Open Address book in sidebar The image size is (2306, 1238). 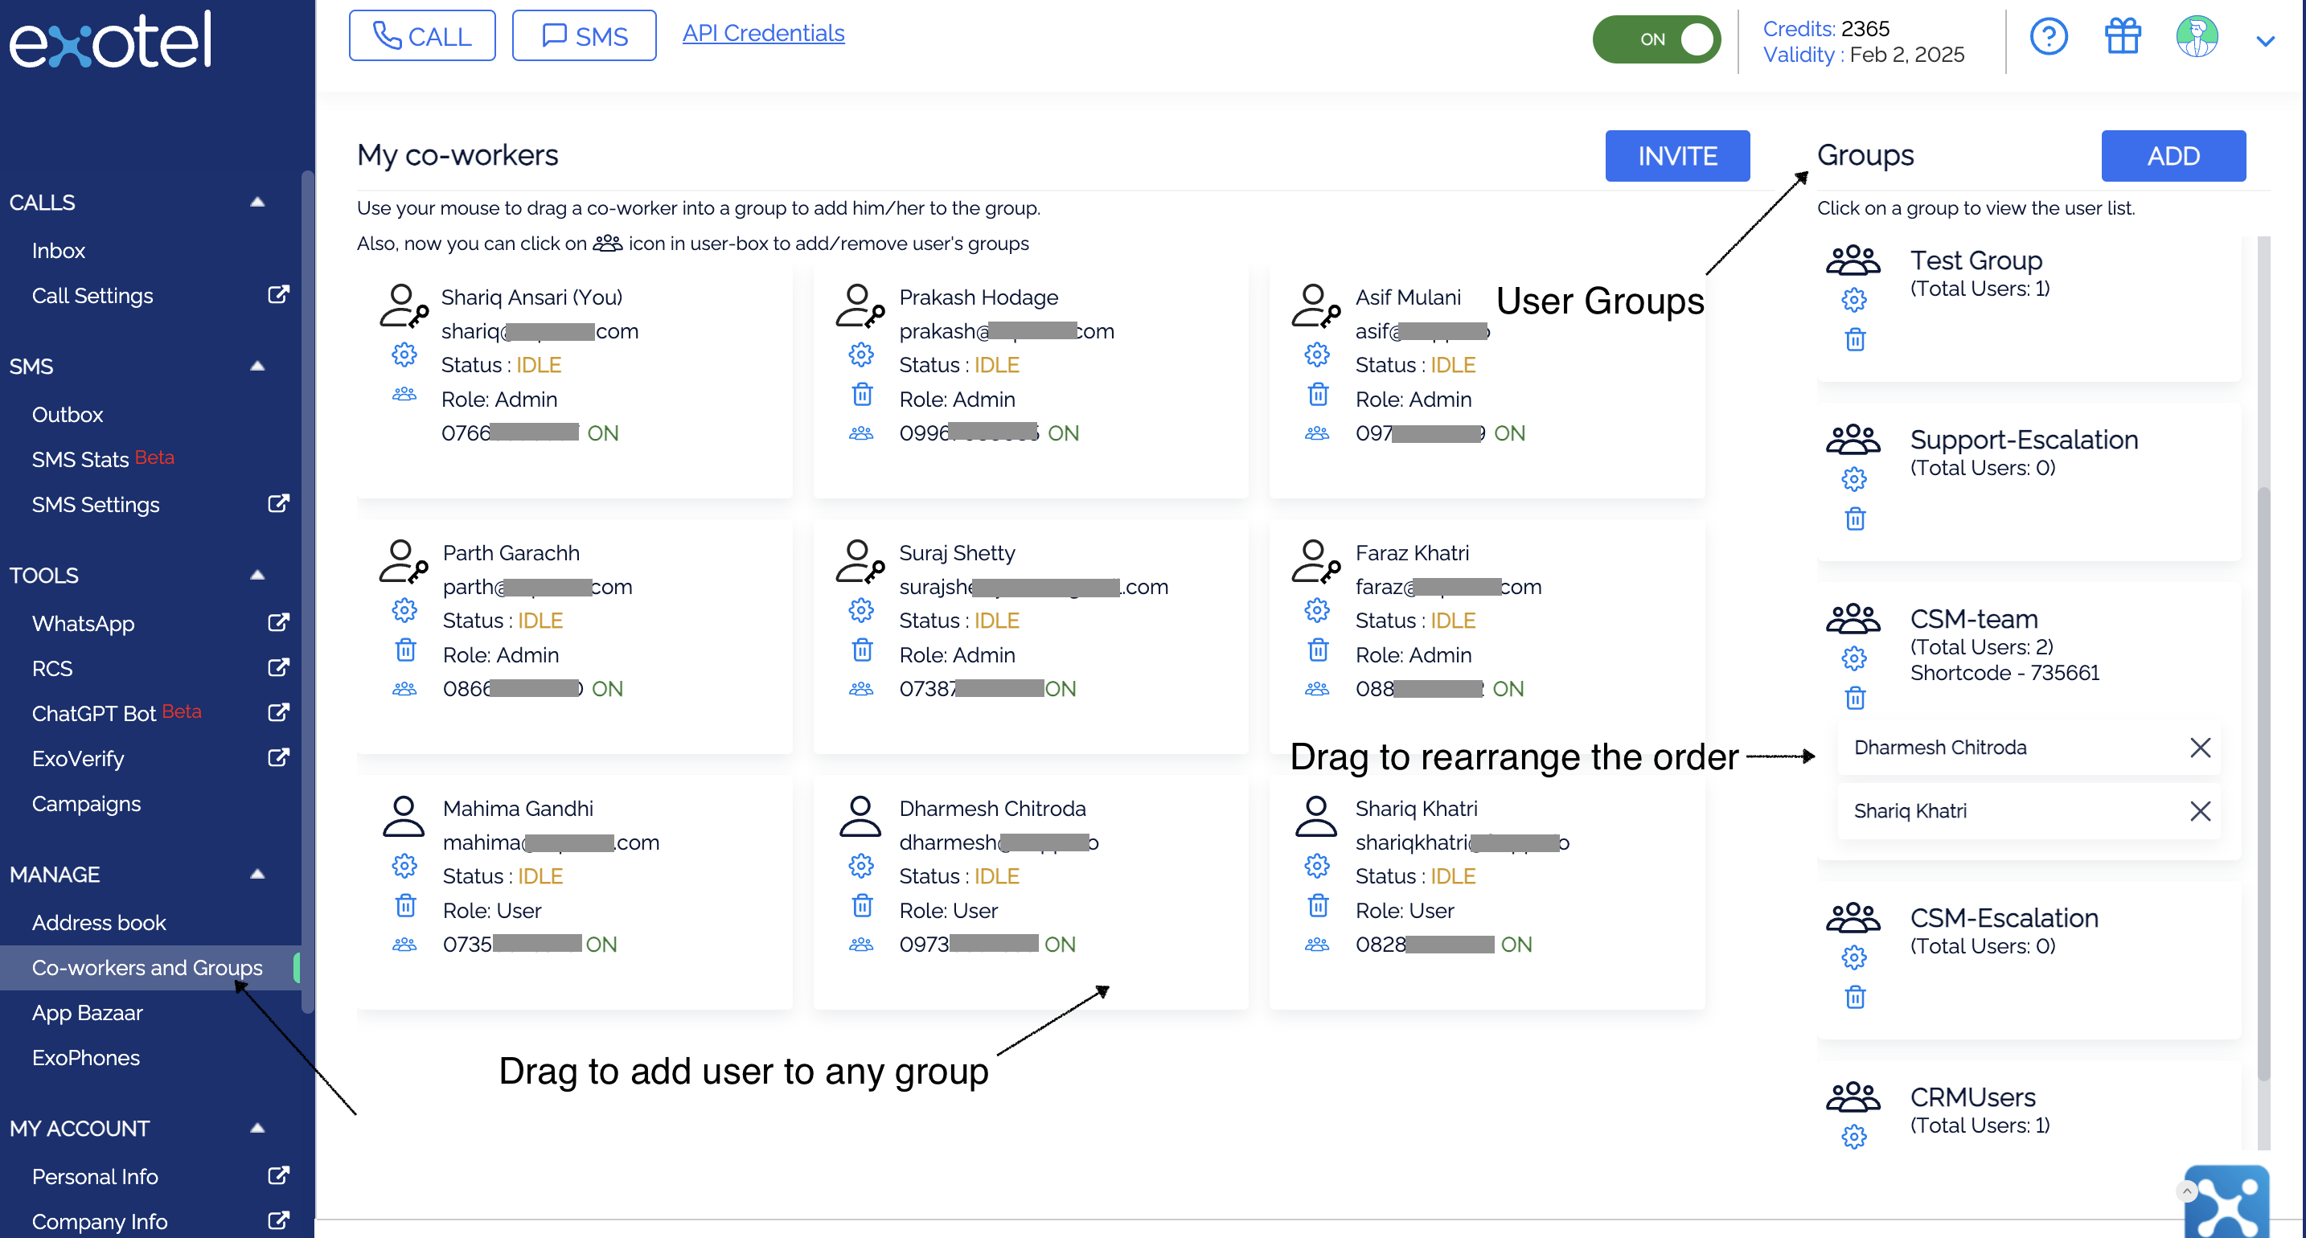pos(98,922)
